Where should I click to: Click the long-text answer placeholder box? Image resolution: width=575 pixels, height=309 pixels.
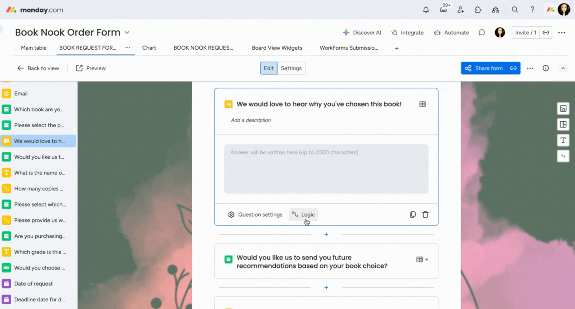326,169
